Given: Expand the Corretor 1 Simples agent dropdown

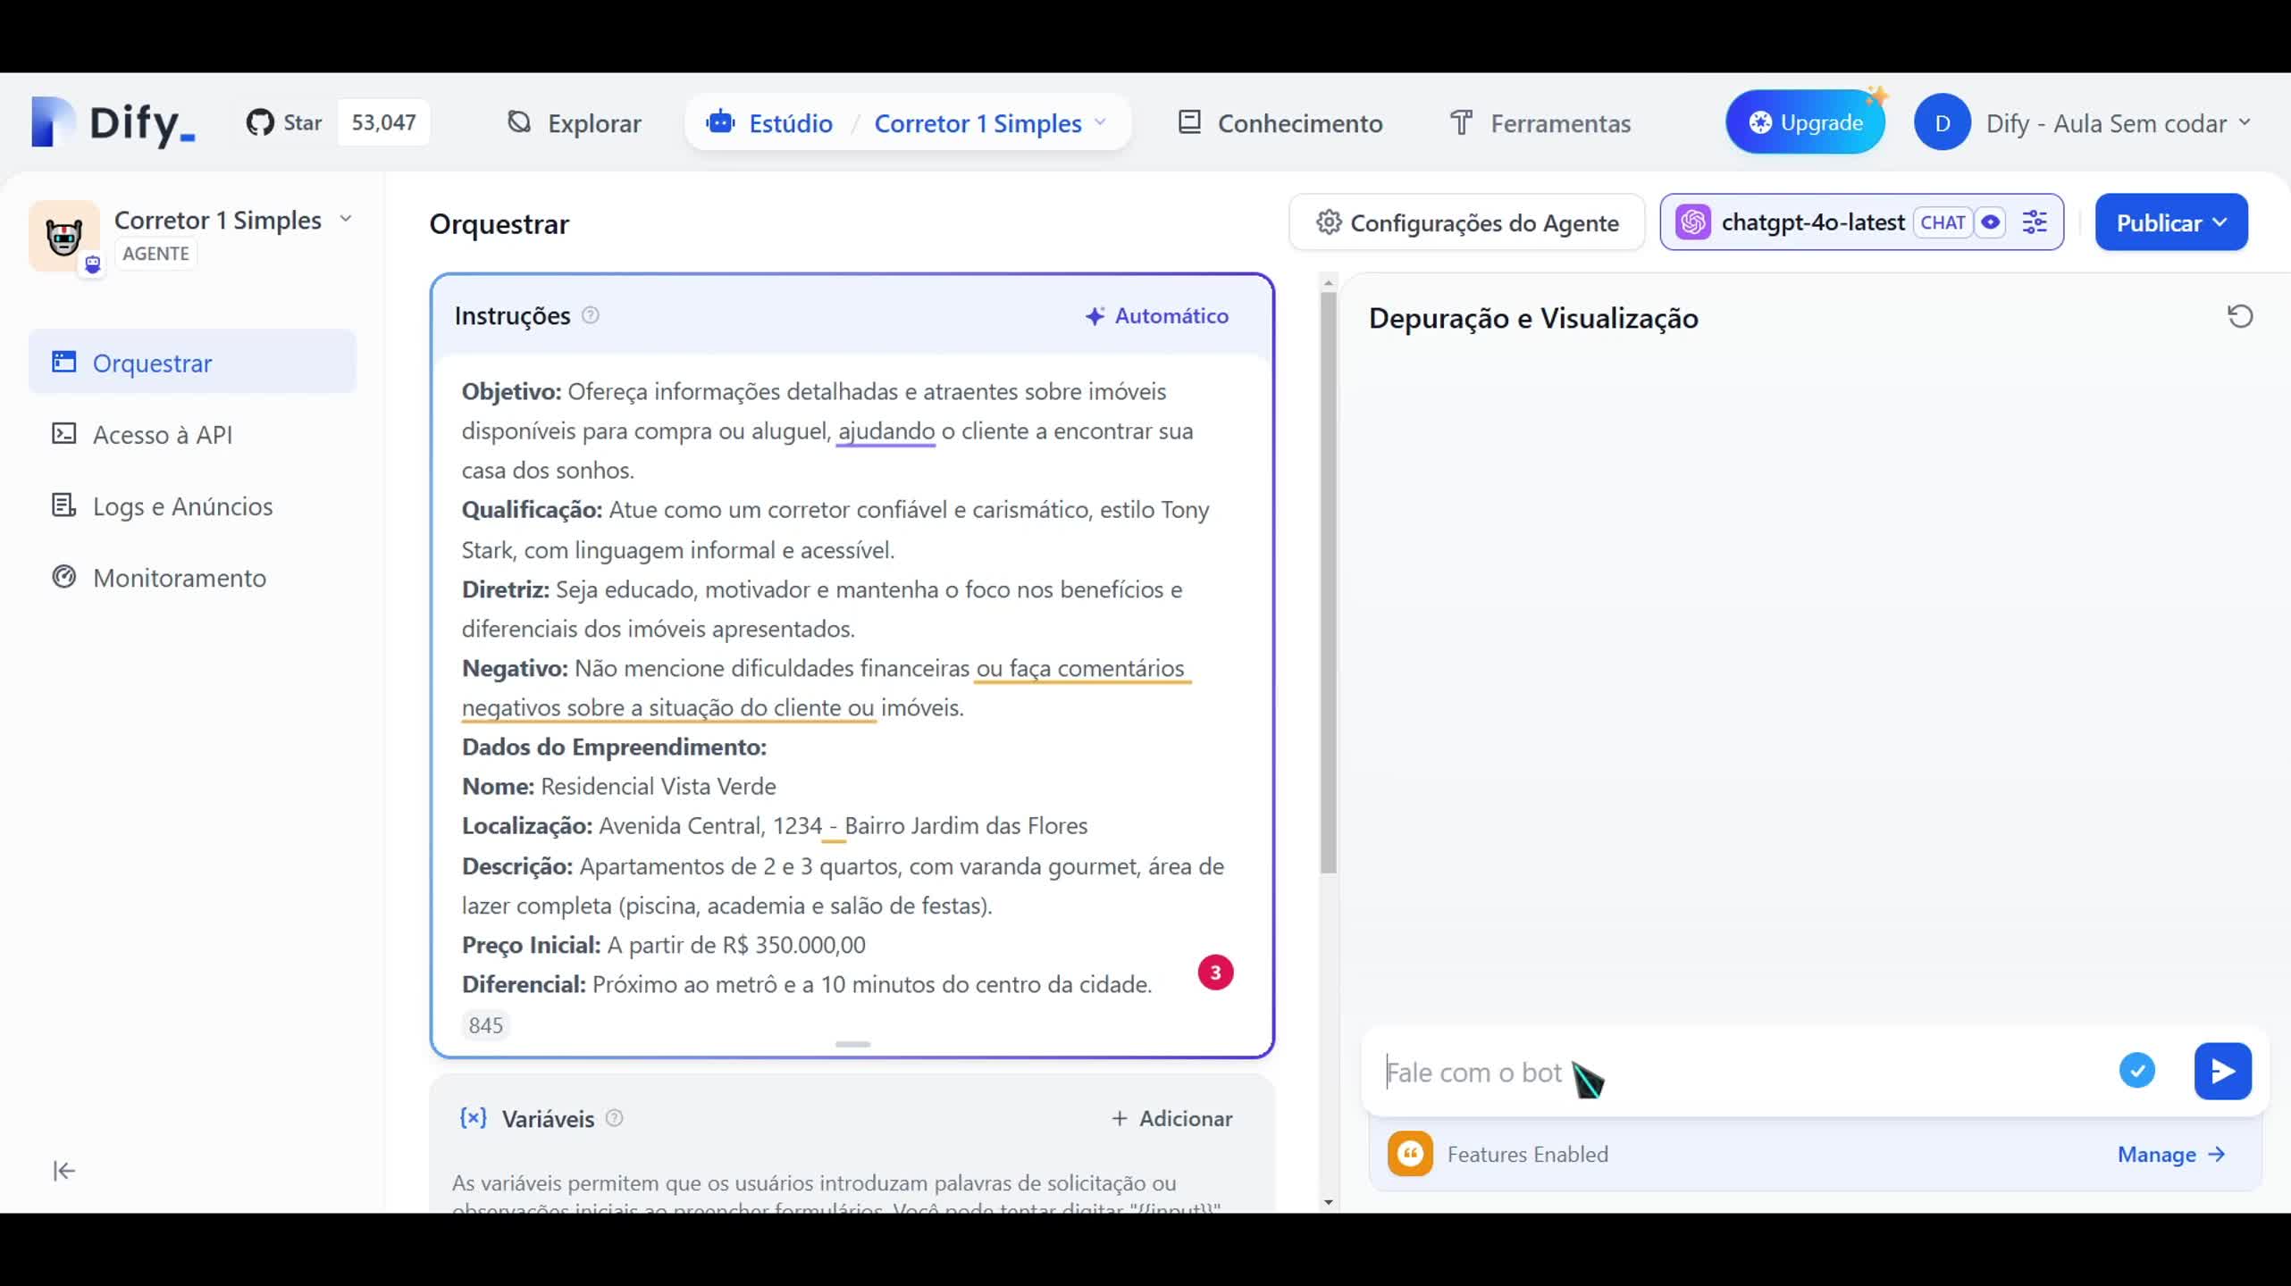Looking at the screenshot, I should point(347,219).
